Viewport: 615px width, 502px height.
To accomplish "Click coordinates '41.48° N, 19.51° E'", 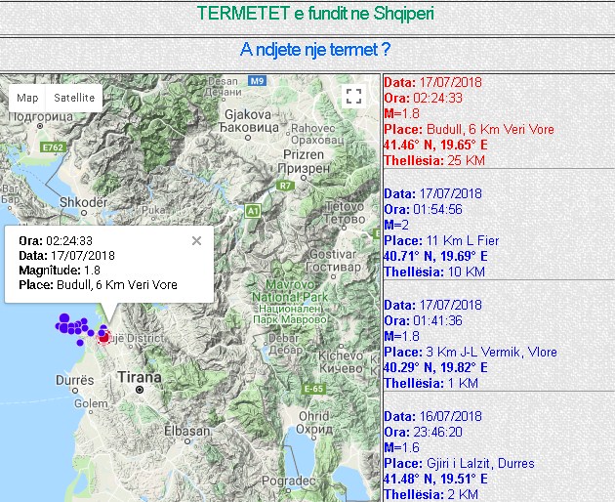I will [435, 480].
